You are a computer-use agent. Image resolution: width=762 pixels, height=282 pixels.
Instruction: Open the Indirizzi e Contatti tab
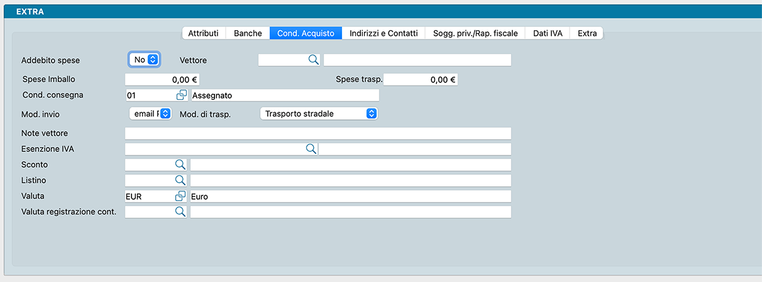point(384,33)
